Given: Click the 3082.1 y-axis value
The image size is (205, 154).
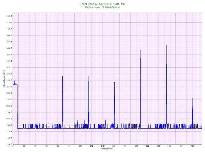Looking at the screenshot, I should click(x=9, y=74).
